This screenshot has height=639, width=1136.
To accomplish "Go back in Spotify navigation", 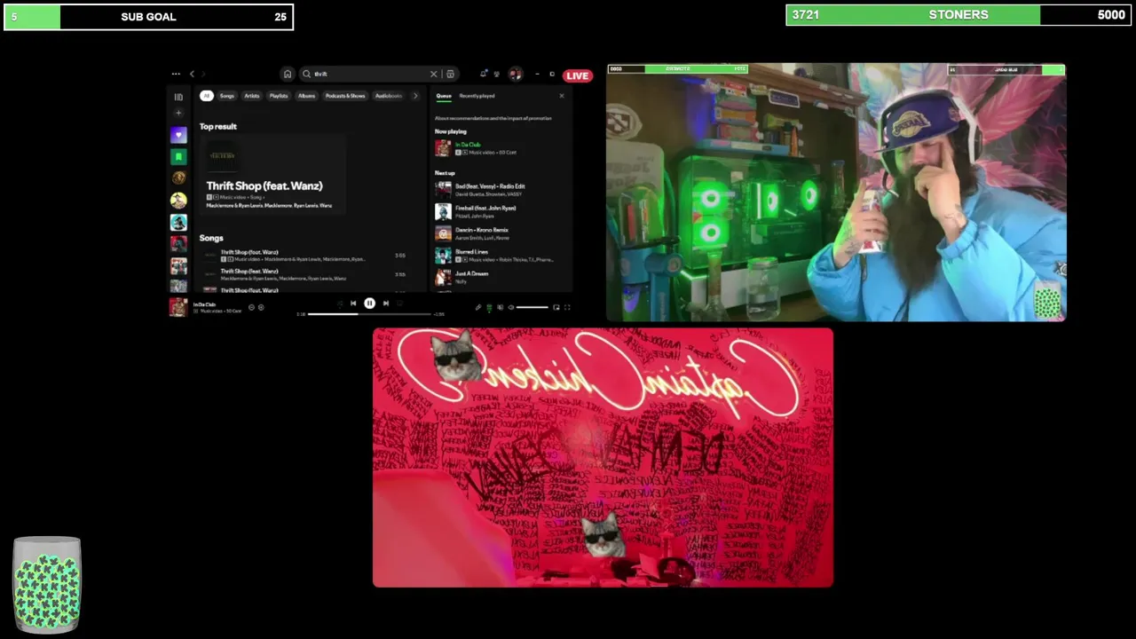I will (192, 74).
